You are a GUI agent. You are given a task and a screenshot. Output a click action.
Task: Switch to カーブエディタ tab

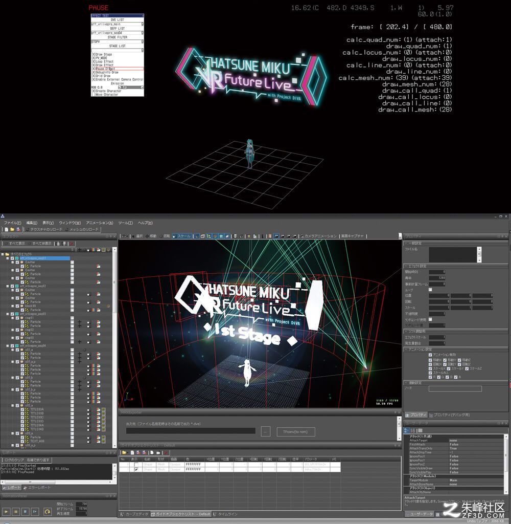tap(134, 514)
